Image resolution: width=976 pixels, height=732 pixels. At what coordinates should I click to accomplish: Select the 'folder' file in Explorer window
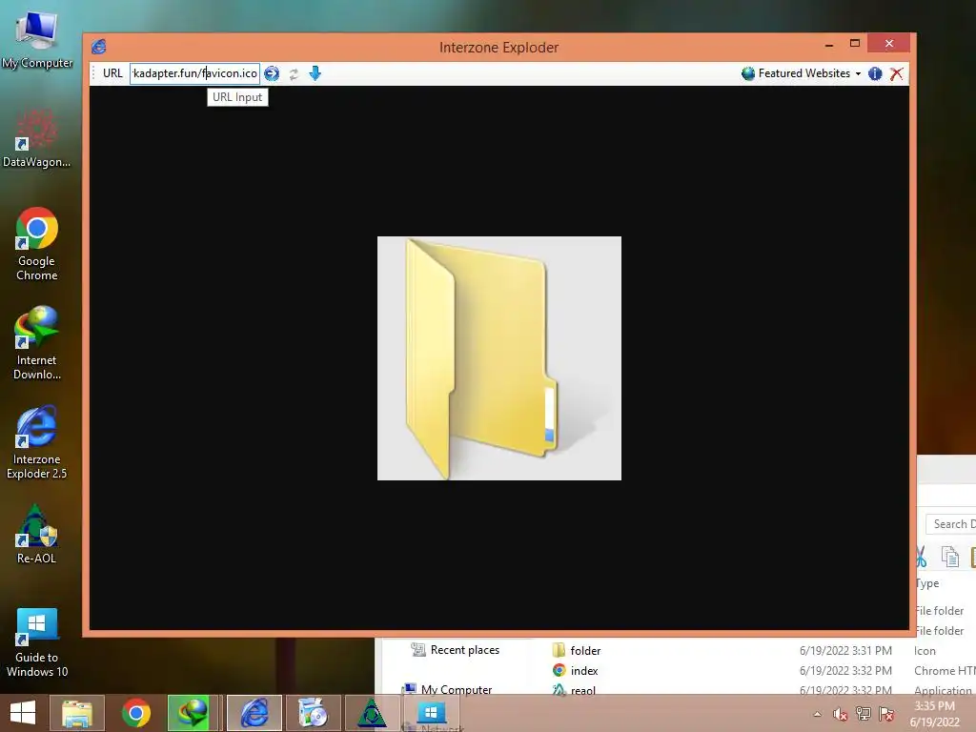pos(577,650)
